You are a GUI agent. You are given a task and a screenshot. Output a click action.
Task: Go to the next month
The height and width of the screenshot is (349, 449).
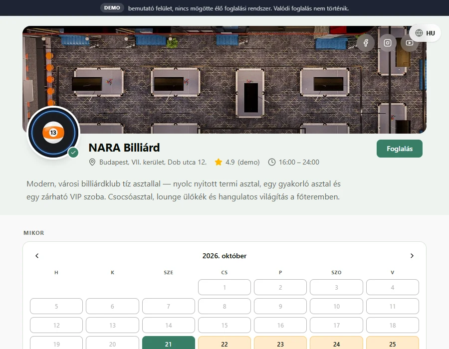412,256
